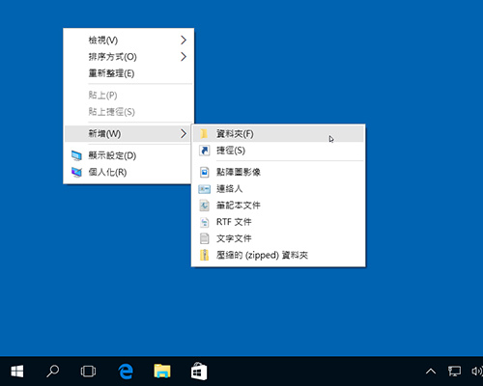
Task: Select 重新整理(E) in the context menu
Action: (128, 73)
